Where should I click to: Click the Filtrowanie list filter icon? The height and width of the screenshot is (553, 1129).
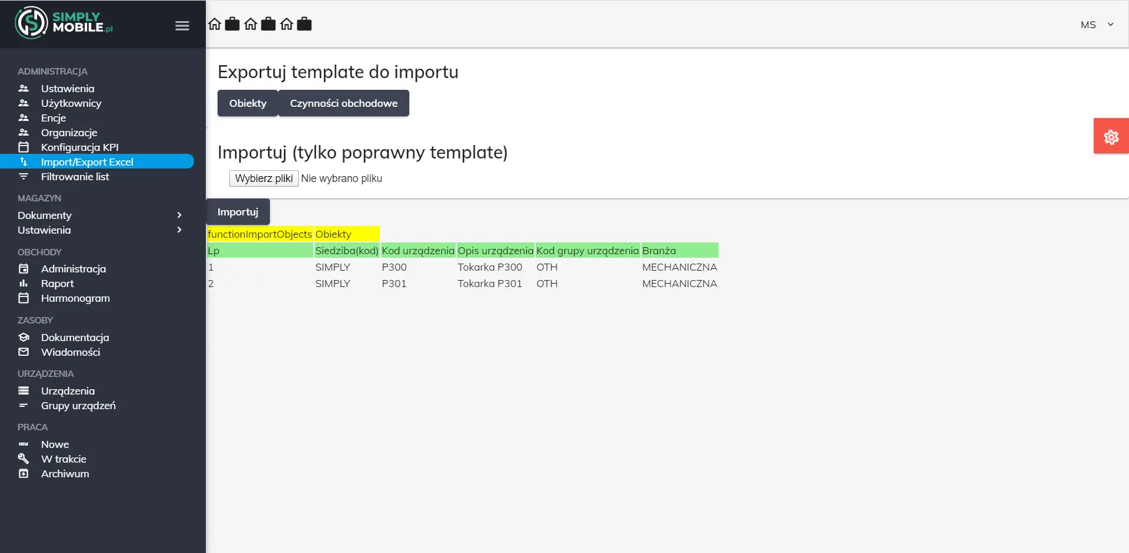24,177
